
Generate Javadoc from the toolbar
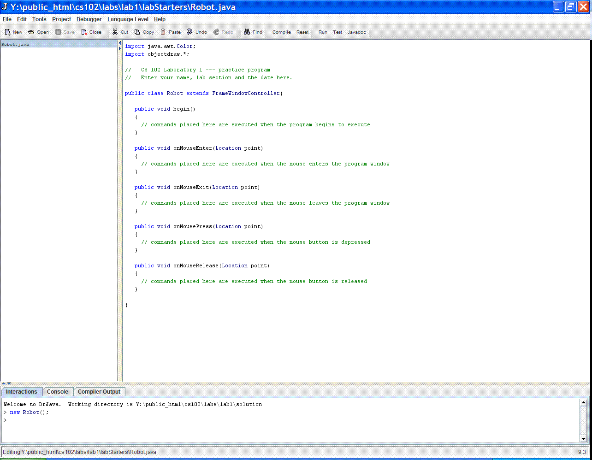tap(357, 32)
